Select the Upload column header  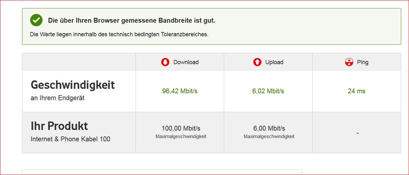[268, 62]
